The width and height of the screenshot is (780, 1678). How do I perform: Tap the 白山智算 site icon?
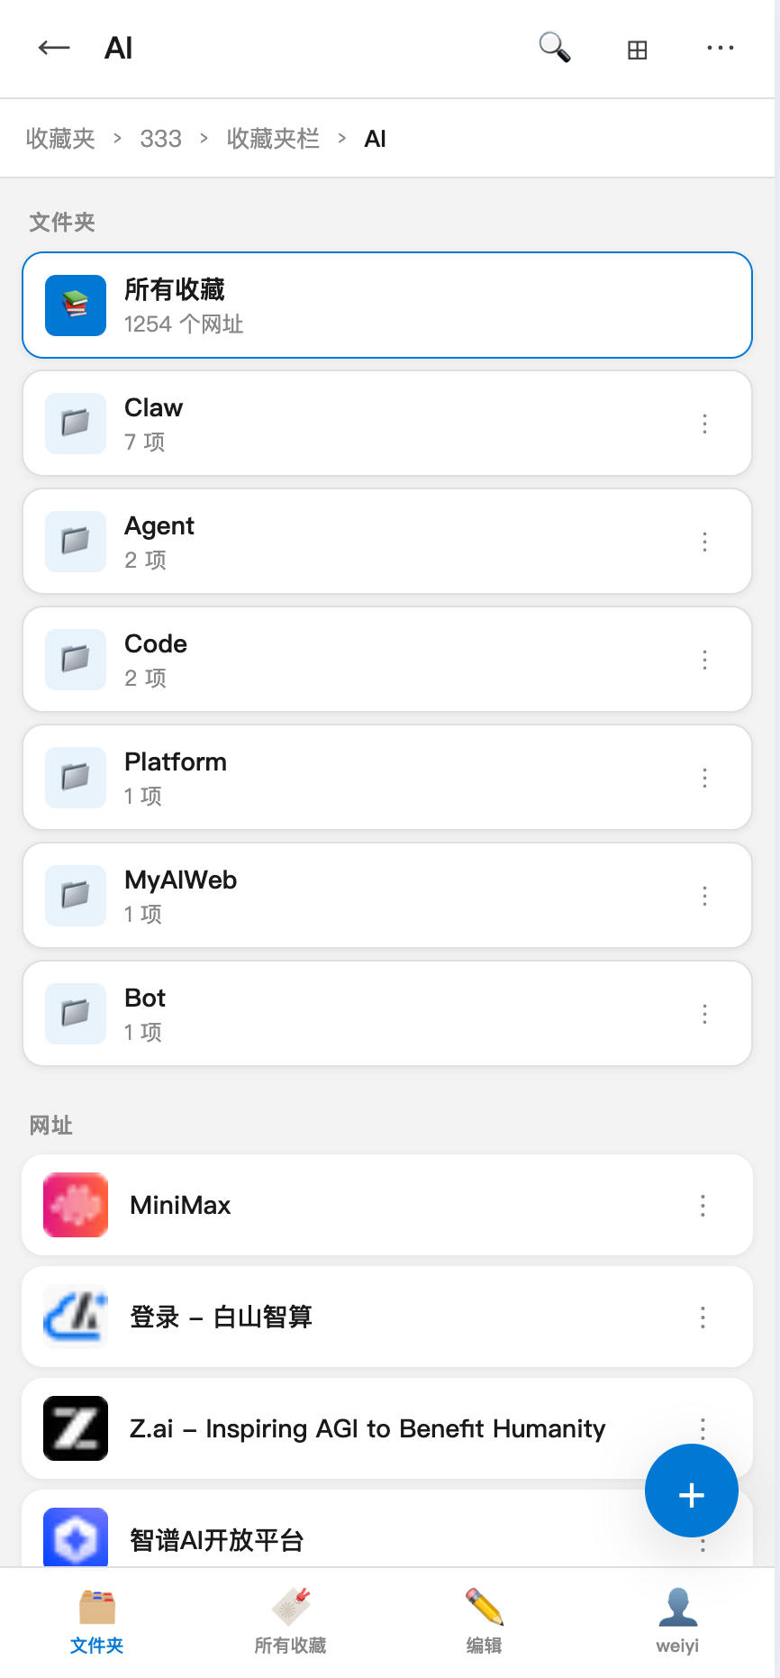76,1317
